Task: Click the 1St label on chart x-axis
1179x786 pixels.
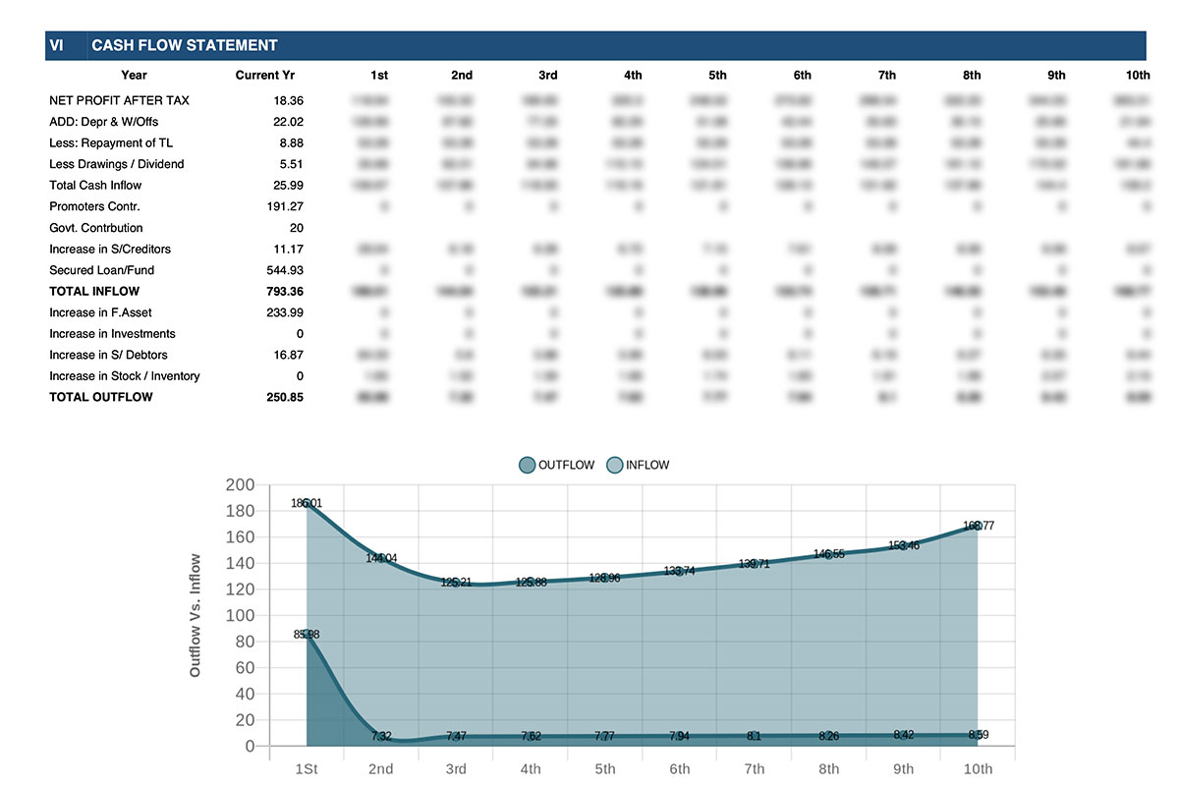Action: pyautogui.click(x=307, y=768)
